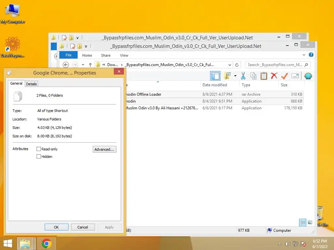Select the 'odin Offline Loader' rar Archive row
Image resolution: width=334 pixels, height=250 pixels.
(x=214, y=94)
